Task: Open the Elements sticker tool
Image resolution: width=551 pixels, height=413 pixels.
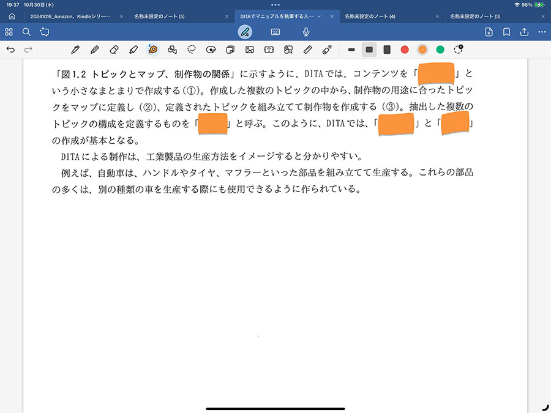Action: 211,50
